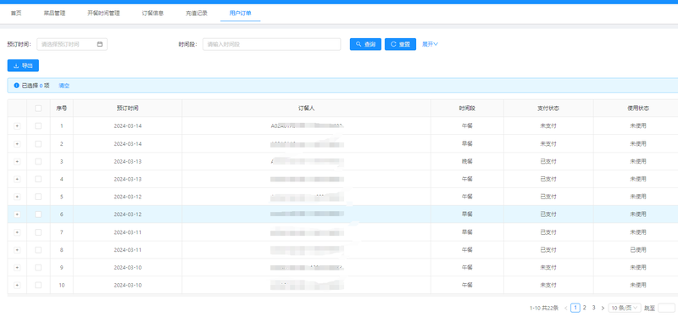The height and width of the screenshot is (323, 678).
Task: Click the 清空 link
Action: [x=64, y=86]
